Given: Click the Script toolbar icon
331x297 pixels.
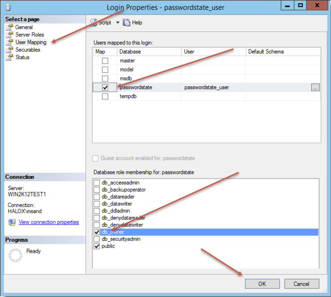Looking at the screenshot, I should click(94, 23).
